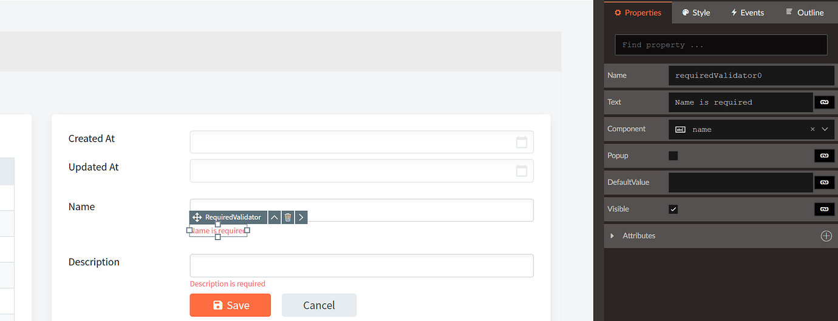
Task: Click the bind link icon for DefaultValue
Action: (824, 182)
